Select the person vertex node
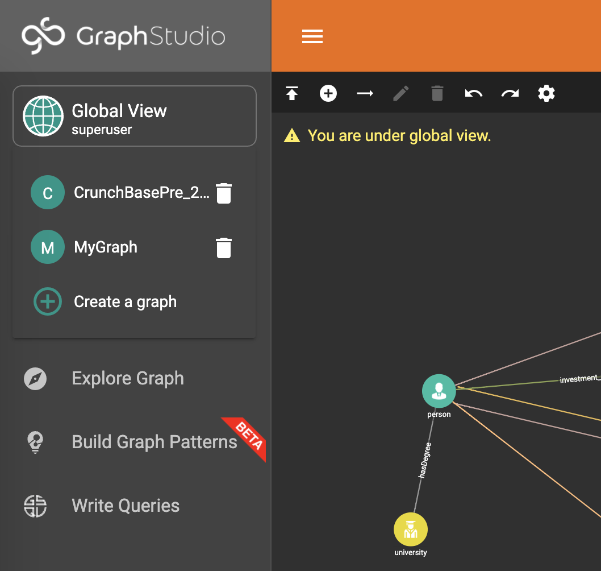Screen dimensions: 601x571 coord(439,391)
